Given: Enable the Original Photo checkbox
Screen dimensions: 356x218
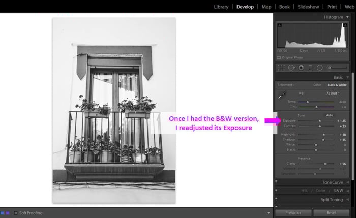Looking at the screenshot, I should click(x=279, y=57).
